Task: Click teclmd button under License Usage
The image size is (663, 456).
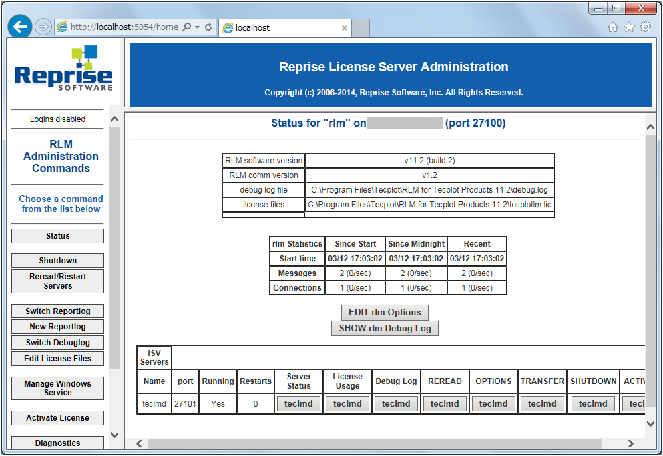Action: click(347, 403)
